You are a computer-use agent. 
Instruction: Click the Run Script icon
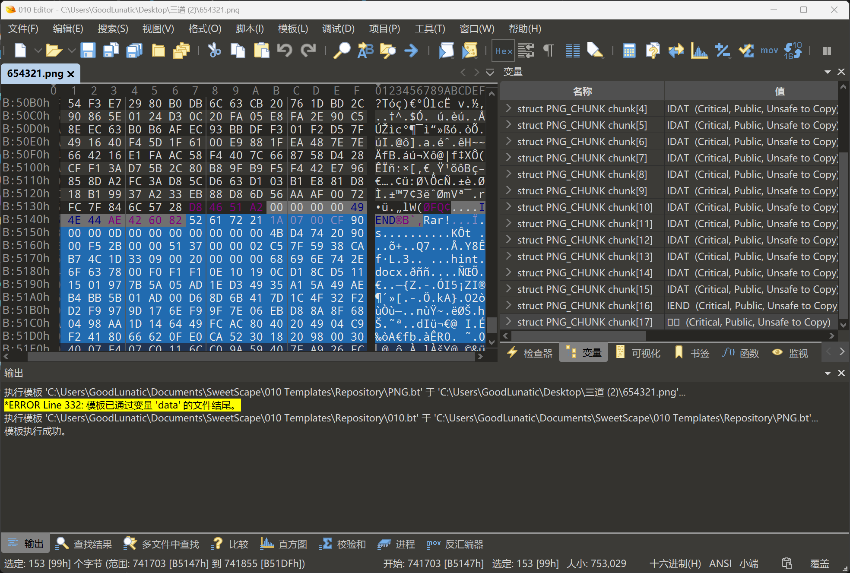coord(446,51)
